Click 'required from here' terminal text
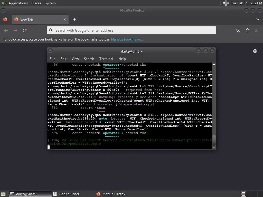 144,90
